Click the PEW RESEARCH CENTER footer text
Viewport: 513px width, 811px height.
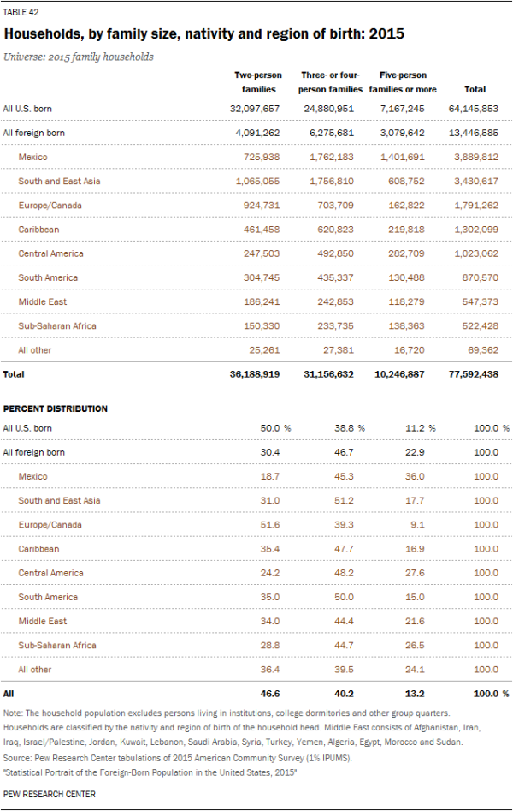tap(49, 794)
